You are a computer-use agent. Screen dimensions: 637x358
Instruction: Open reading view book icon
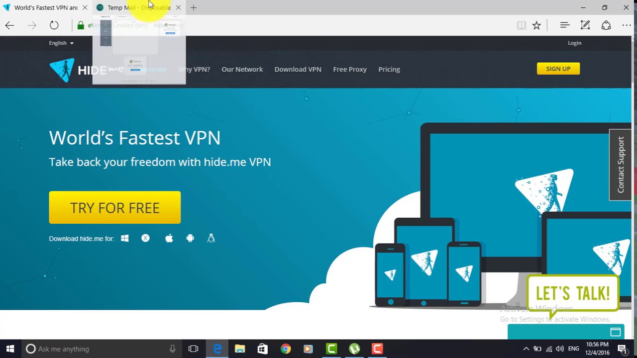click(521, 25)
